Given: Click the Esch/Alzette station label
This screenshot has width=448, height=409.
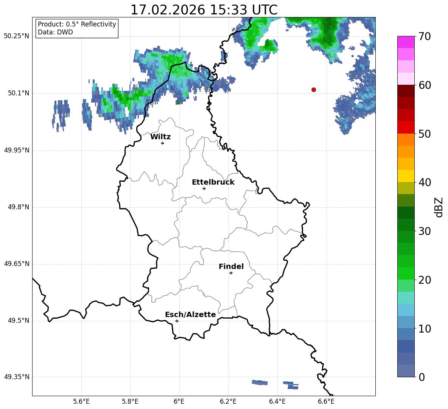Looking at the screenshot, I should pos(191,315).
